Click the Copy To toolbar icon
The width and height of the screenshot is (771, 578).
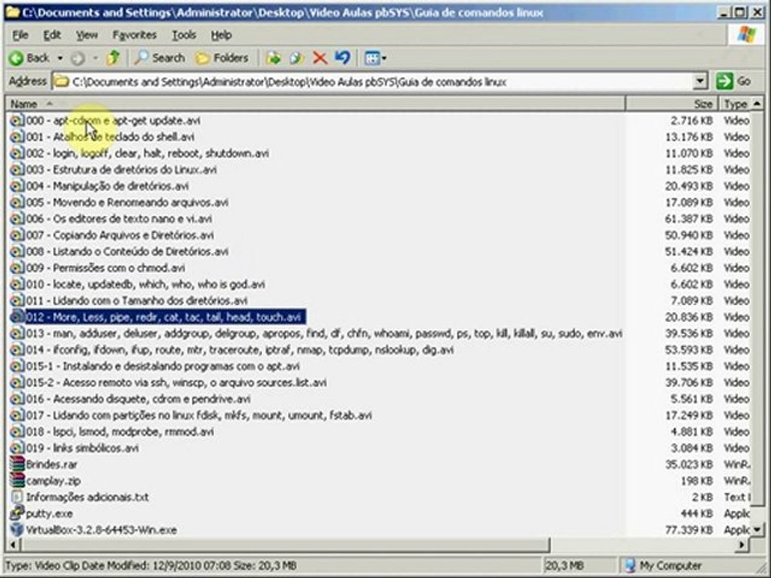[296, 58]
